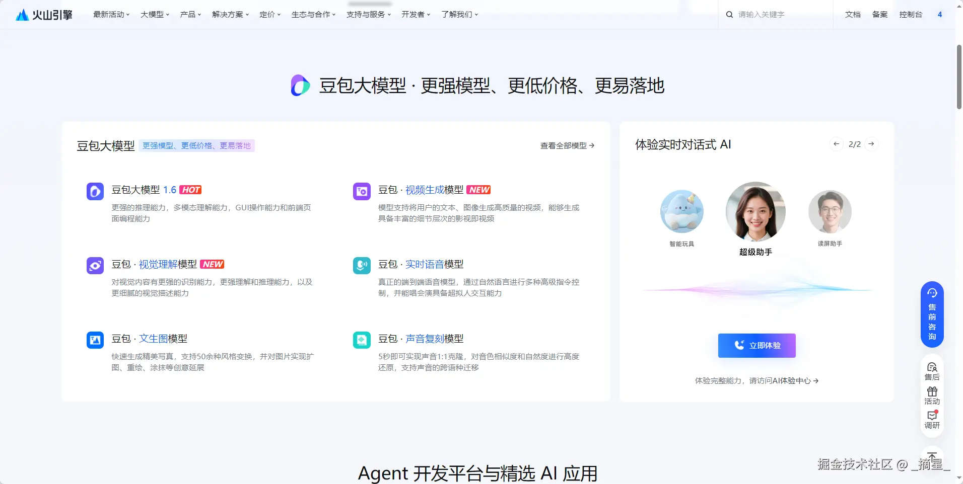Screen dimensions: 963x484
Task: Expand the 定价 menu
Action: 270,15
